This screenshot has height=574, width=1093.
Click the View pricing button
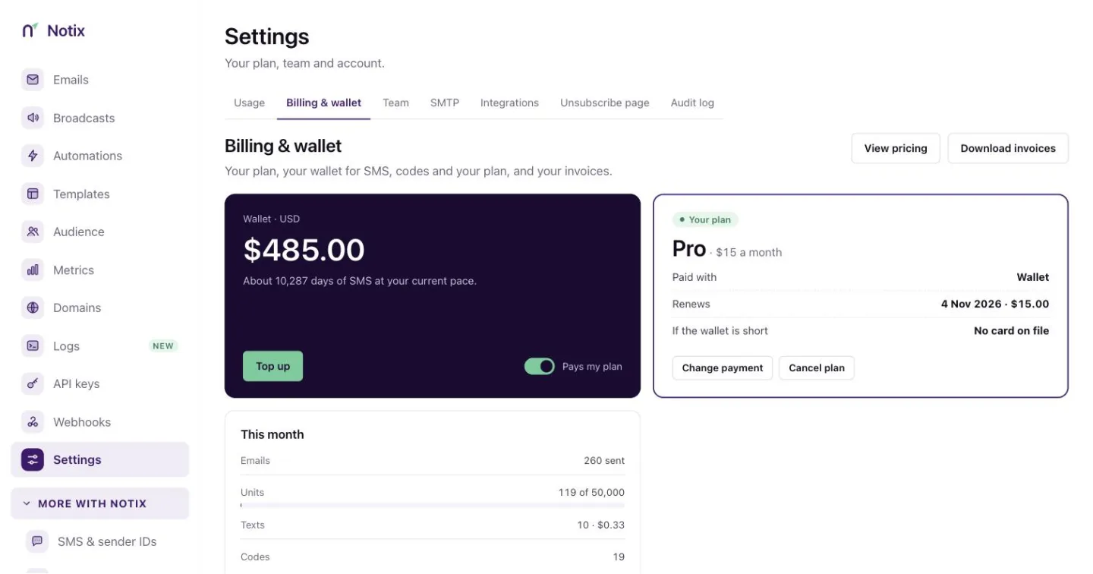point(896,148)
